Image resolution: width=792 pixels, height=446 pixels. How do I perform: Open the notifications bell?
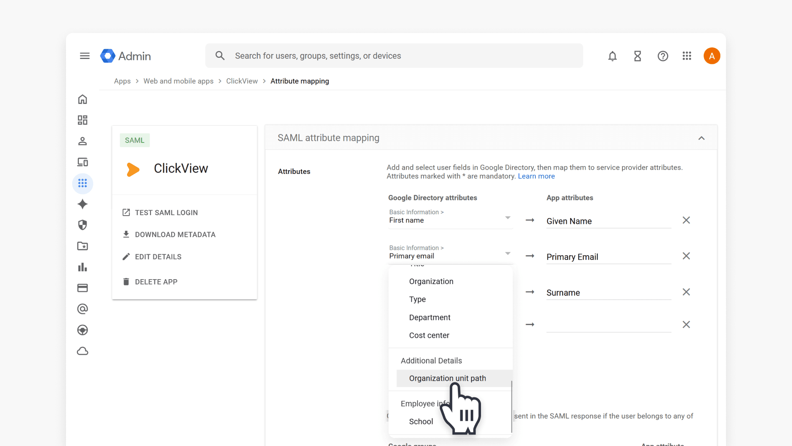[x=613, y=56]
